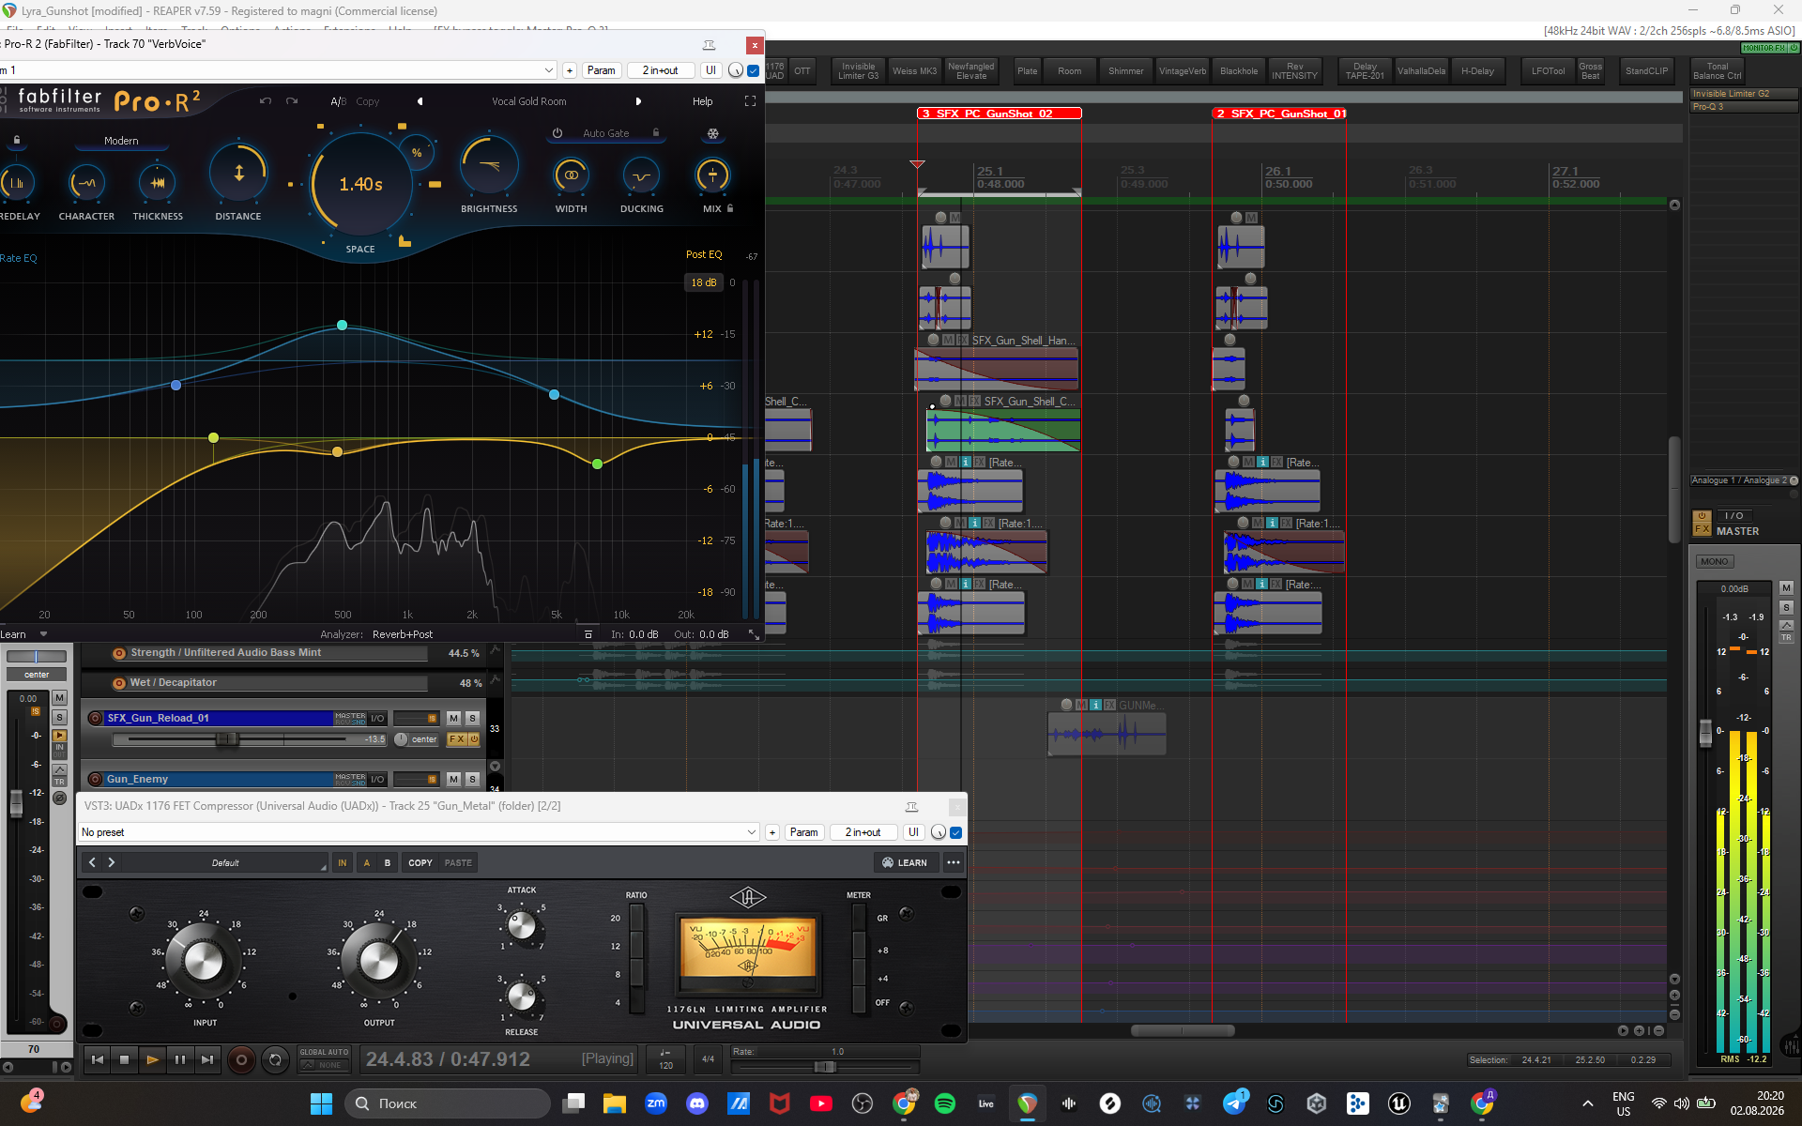Toggle the Pro-R 2 FX bypass checkbox
Image resolution: width=1802 pixels, height=1126 pixels.
pos(754,70)
